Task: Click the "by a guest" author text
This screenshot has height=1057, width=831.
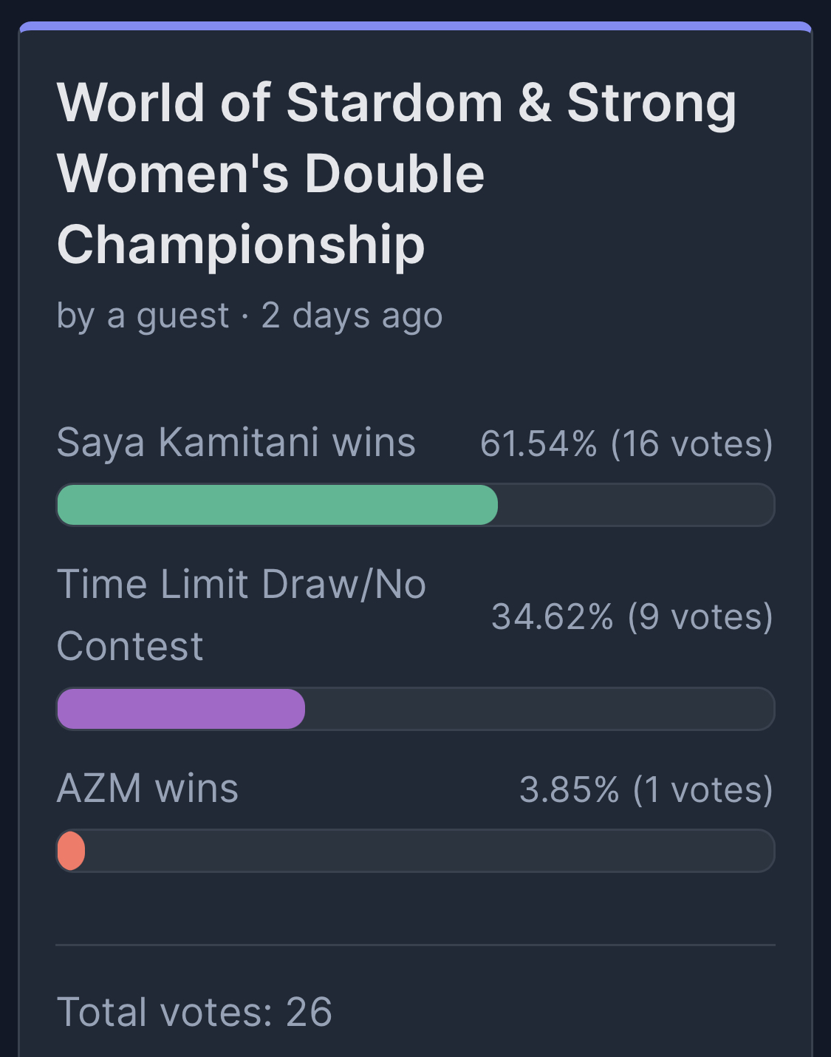Action: point(143,316)
